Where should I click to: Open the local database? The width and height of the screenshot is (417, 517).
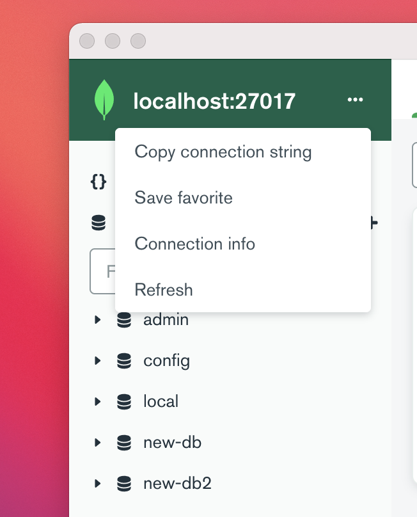coord(161,402)
